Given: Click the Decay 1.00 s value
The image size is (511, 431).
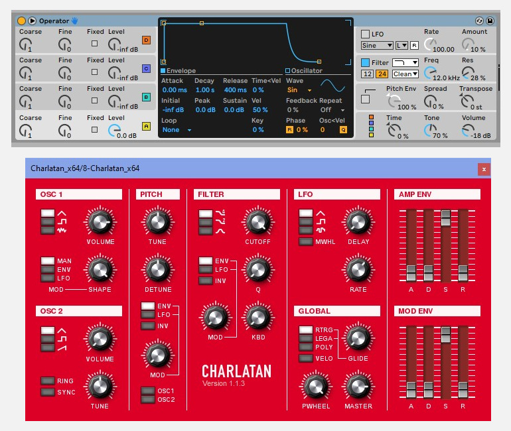Looking at the screenshot, I should point(205,90).
